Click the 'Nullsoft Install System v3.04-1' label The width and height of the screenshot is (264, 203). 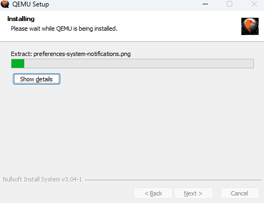click(42, 179)
